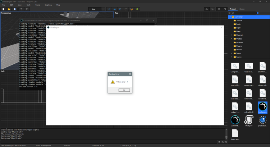Expand the Source folder arrow
This screenshot has width=270, height=147.
point(232,57)
